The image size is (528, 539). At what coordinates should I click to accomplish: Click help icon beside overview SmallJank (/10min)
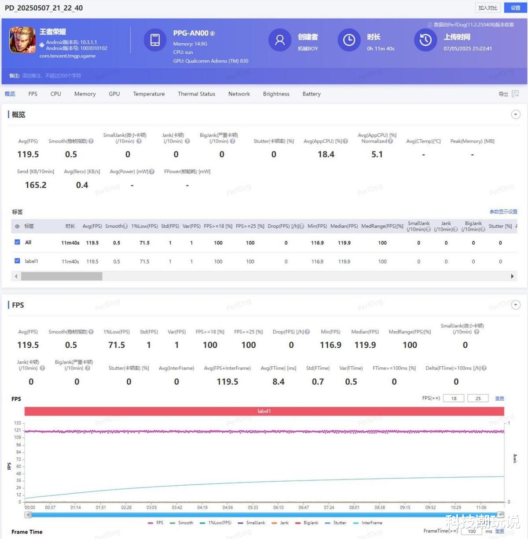coord(139,141)
